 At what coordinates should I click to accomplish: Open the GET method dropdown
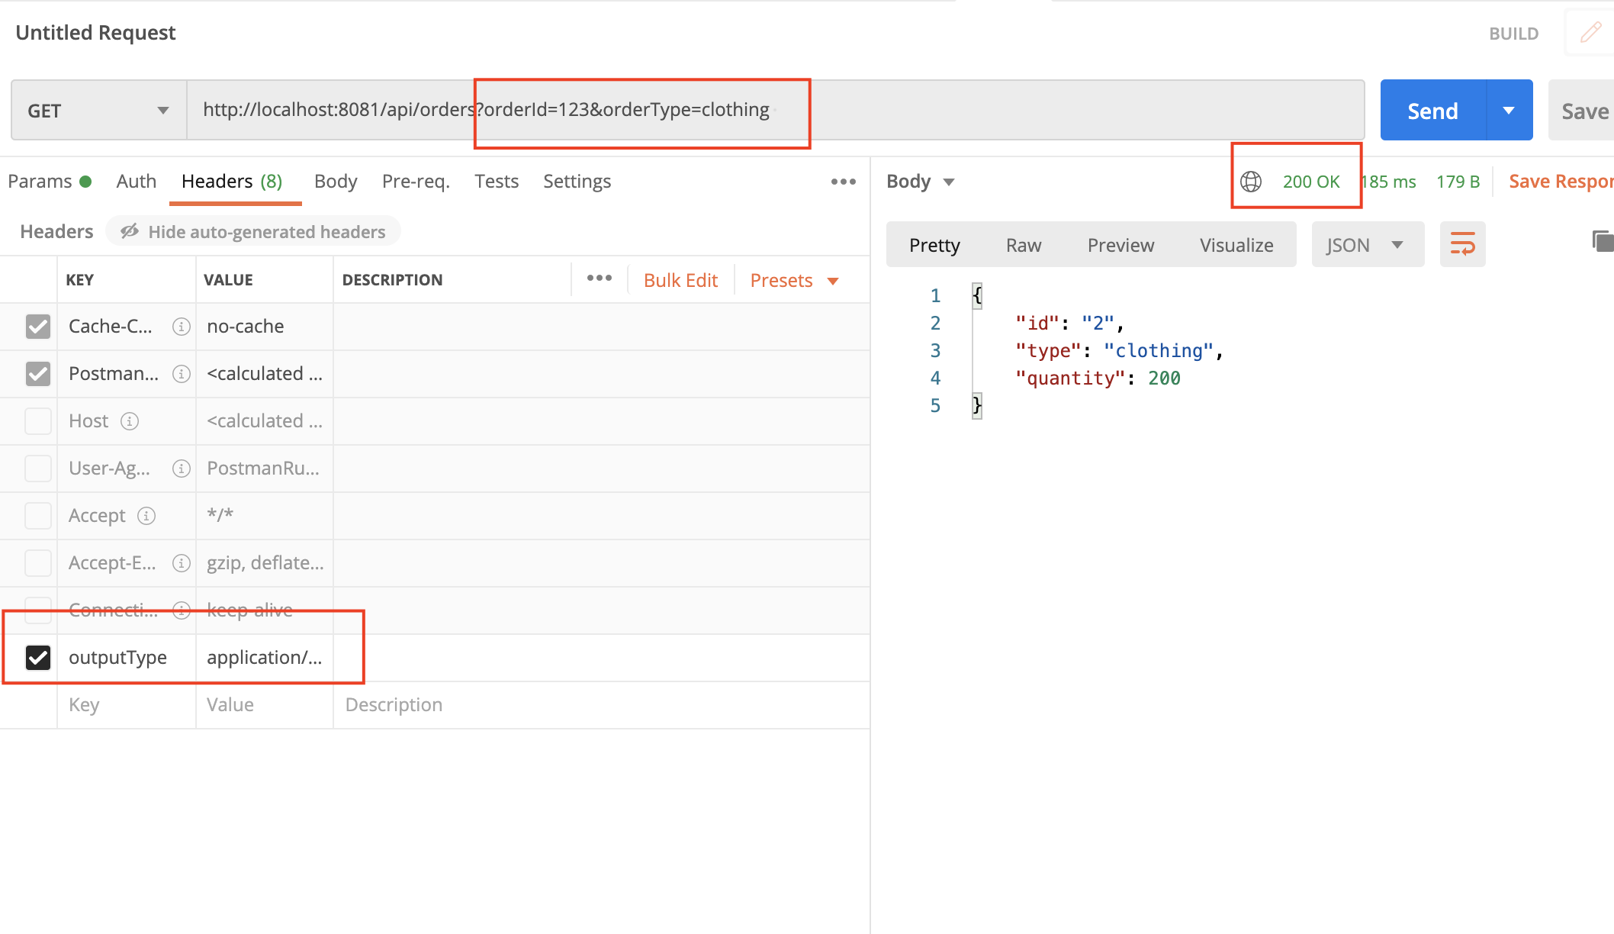pyautogui.click(x=98, y=111)
